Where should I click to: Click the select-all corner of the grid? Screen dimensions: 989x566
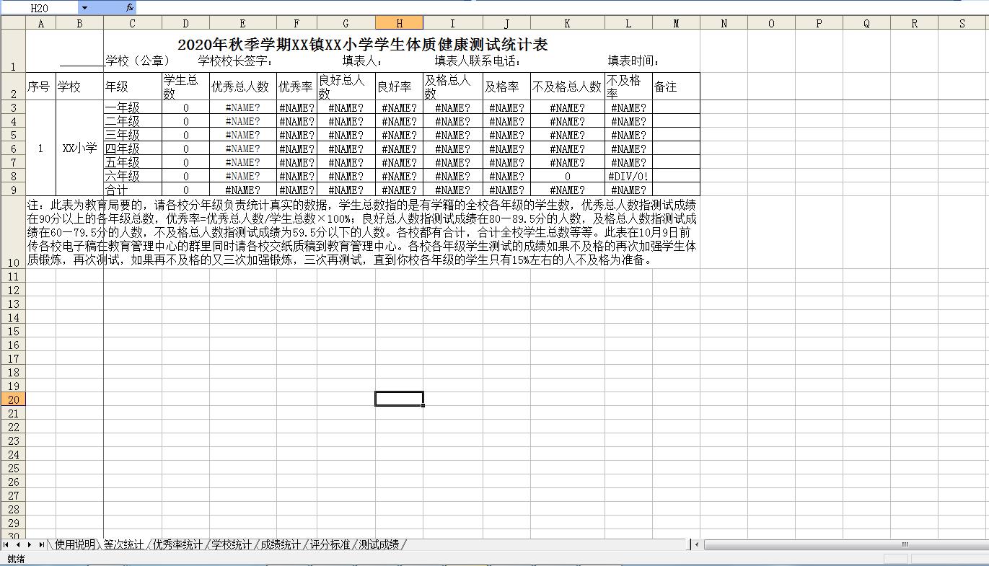pyautogui.click(x=13, y=23)
